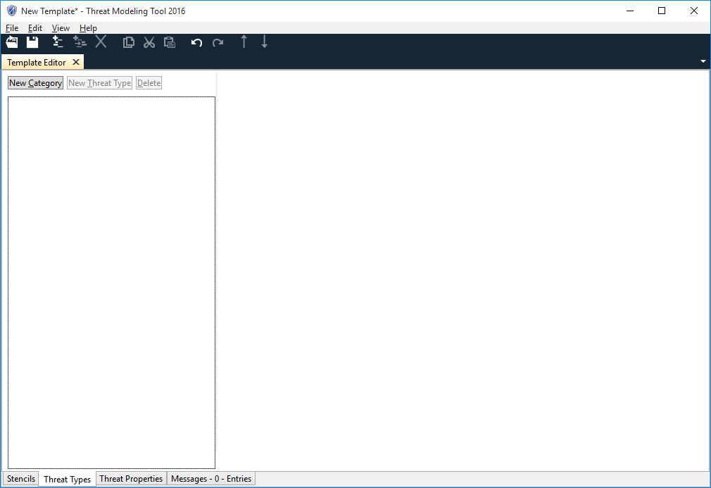
Task: Click the Copy icon in the toolbar
Action: [128, 42]
